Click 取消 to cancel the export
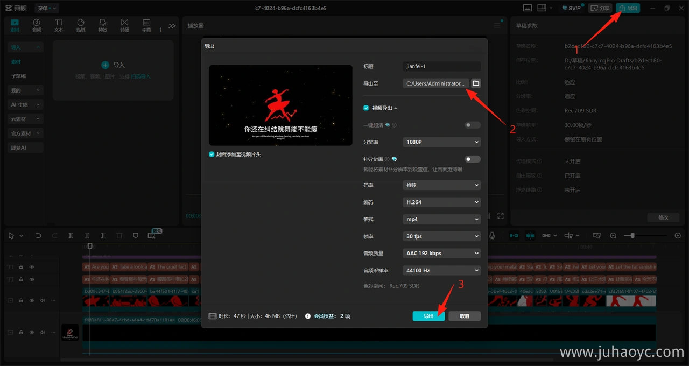 pos(465,316)
